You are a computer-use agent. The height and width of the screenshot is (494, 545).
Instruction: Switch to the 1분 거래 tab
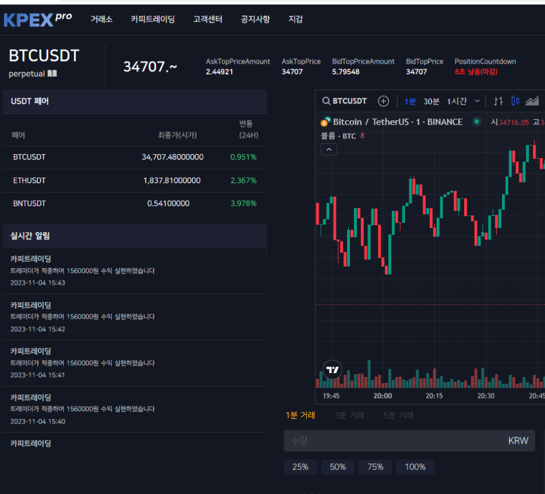(x=300, y=415)
